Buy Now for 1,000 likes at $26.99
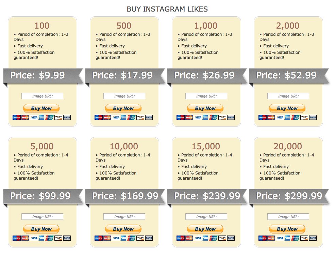335x257 pixels. point(205,108)
